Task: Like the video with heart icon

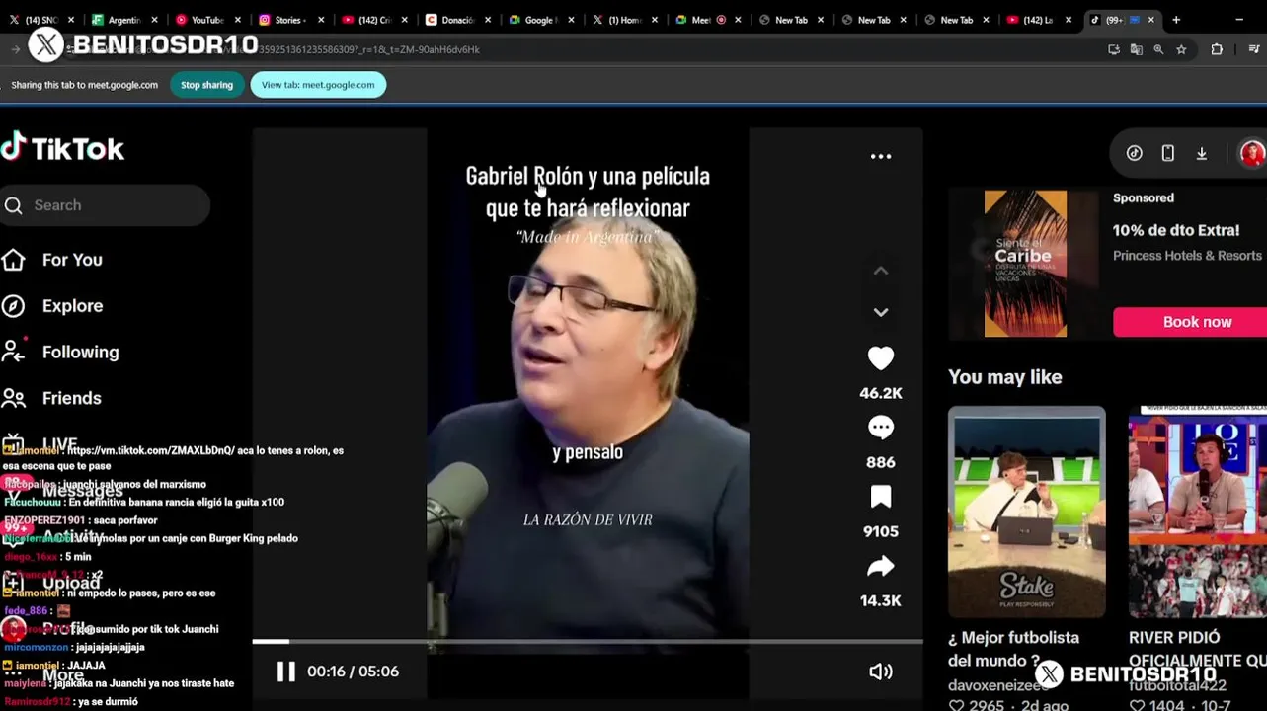Action: click(x=881, y=358)
